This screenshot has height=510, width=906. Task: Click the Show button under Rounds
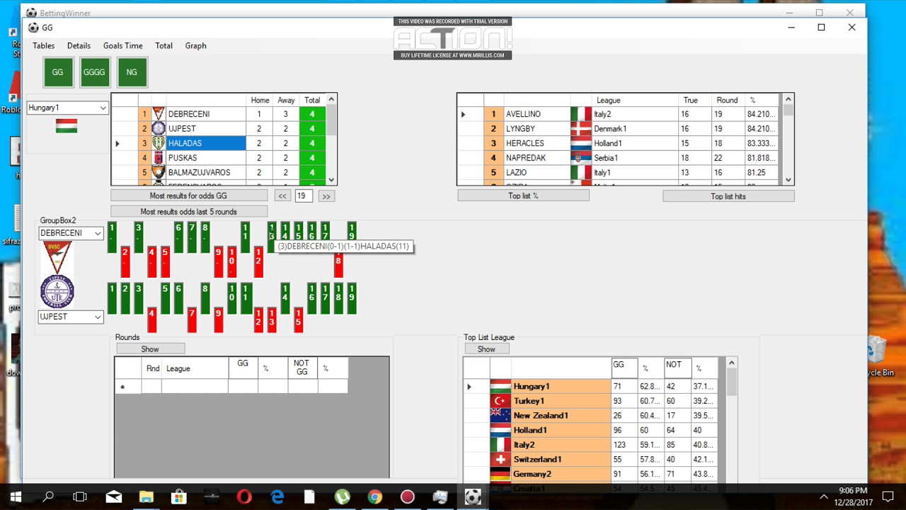[150, 349]
